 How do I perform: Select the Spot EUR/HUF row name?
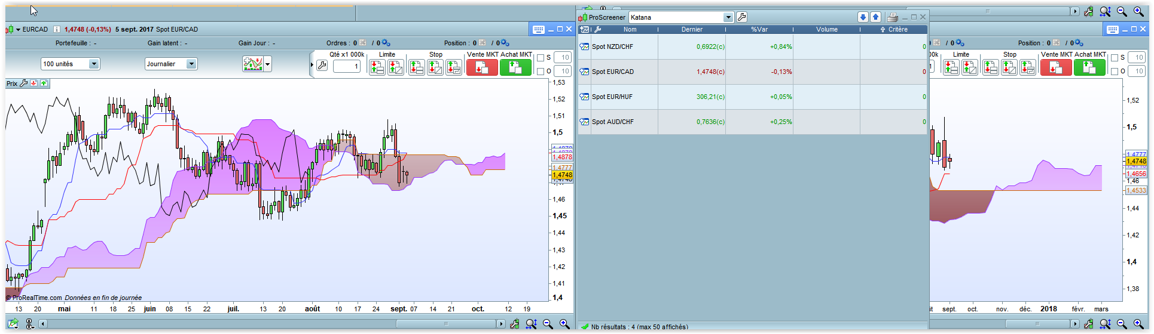(612, 97)
